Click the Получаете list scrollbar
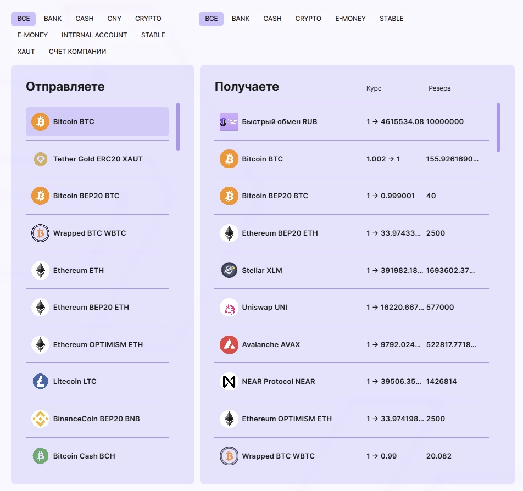 (498, 127)
